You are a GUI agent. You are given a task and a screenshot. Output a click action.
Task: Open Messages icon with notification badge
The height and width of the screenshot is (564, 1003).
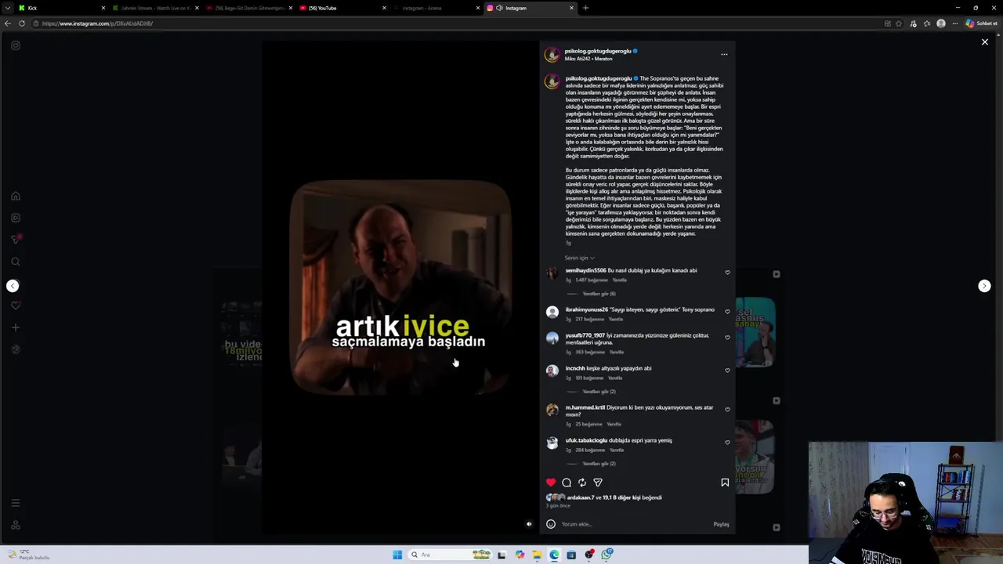pyautogui.click(x=16, y=239)
